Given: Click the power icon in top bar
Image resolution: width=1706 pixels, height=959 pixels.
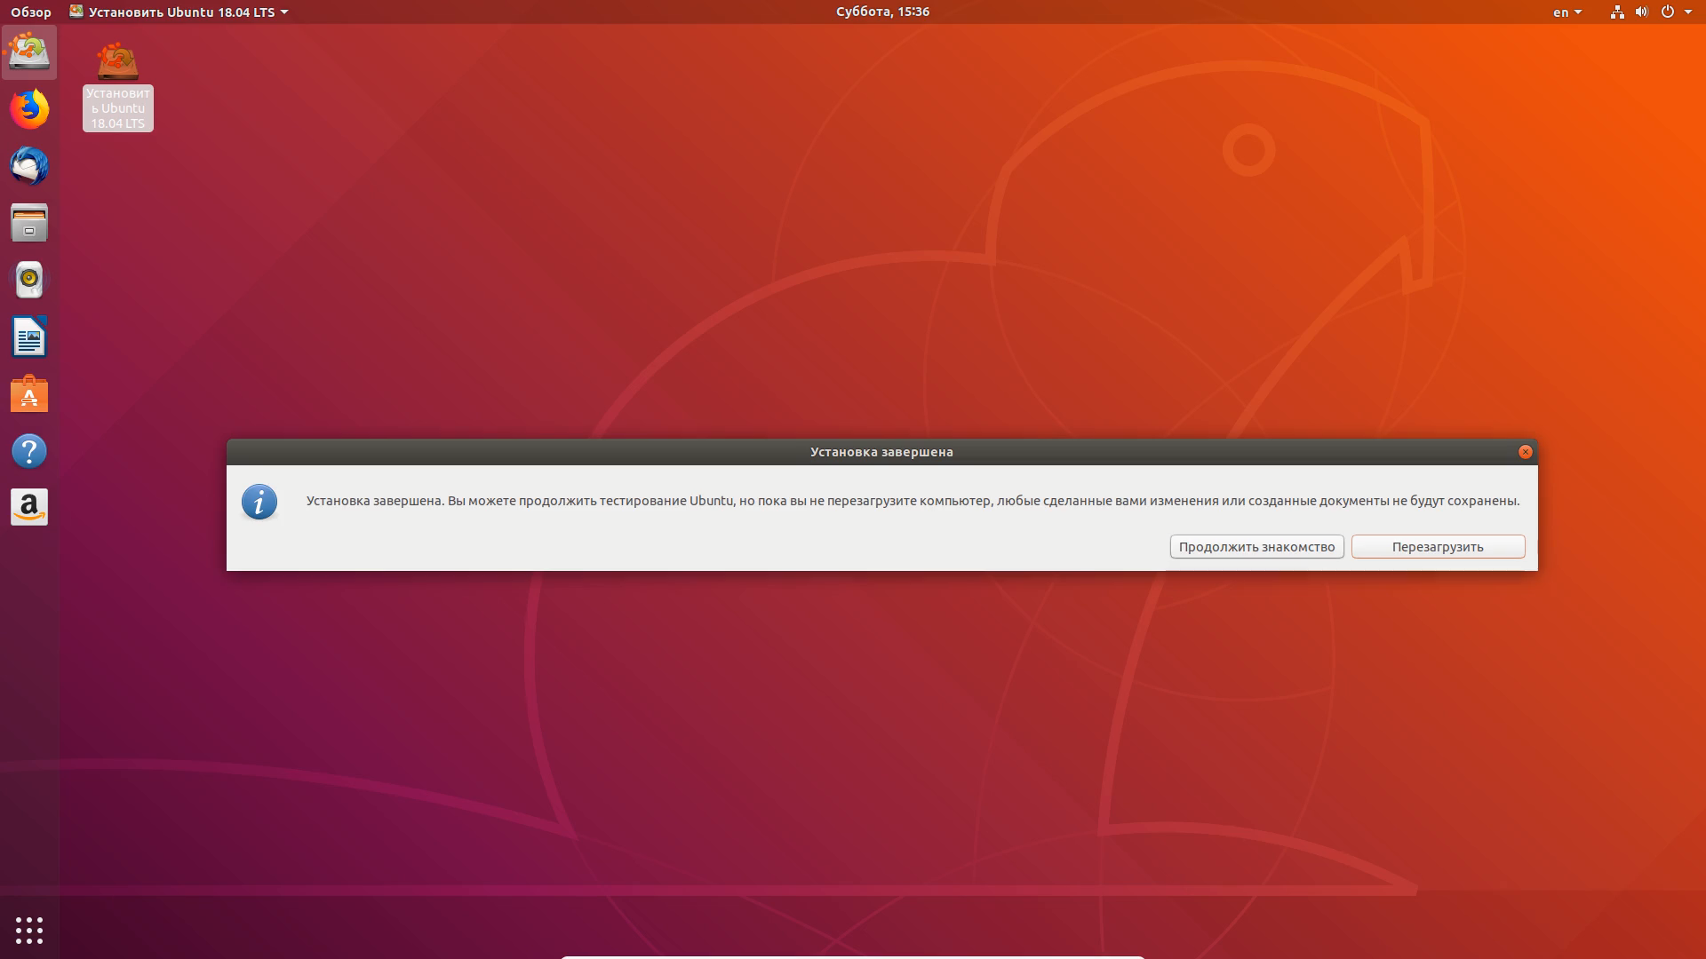Looking at the screenshot, I should pyautogui.click(x=1668, y=12).
